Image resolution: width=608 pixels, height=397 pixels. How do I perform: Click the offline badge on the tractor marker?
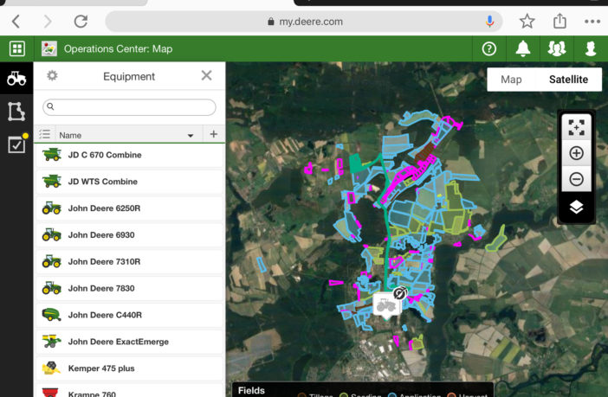pos(400,293)
